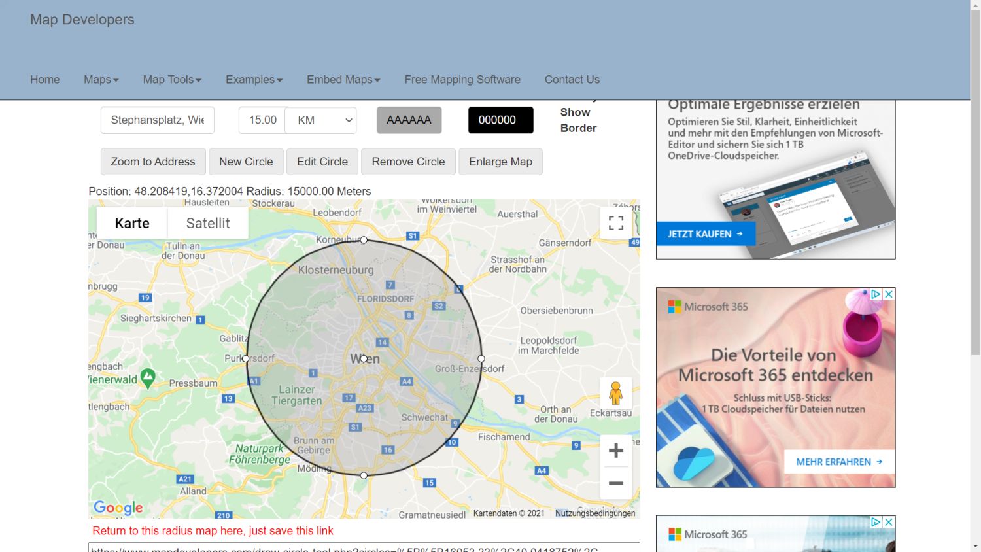
Task: Go to the Contact Us page
Action: pyautogui.click(x=572, y=80)
